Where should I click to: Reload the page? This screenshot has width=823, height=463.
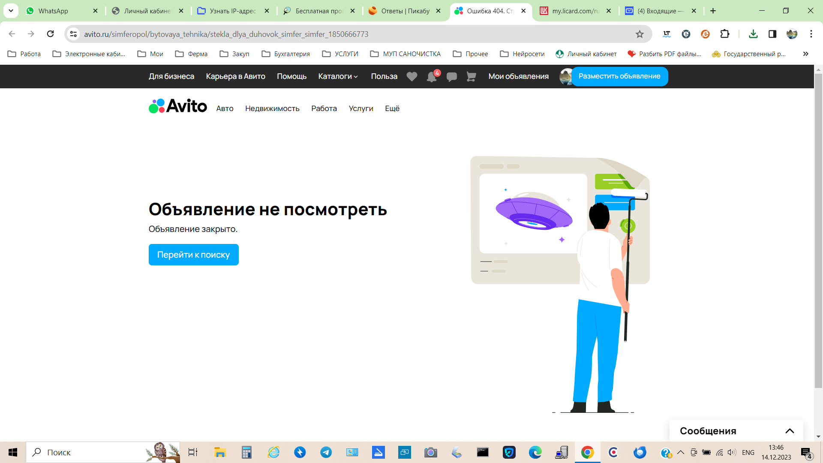[x=51, y=34]
